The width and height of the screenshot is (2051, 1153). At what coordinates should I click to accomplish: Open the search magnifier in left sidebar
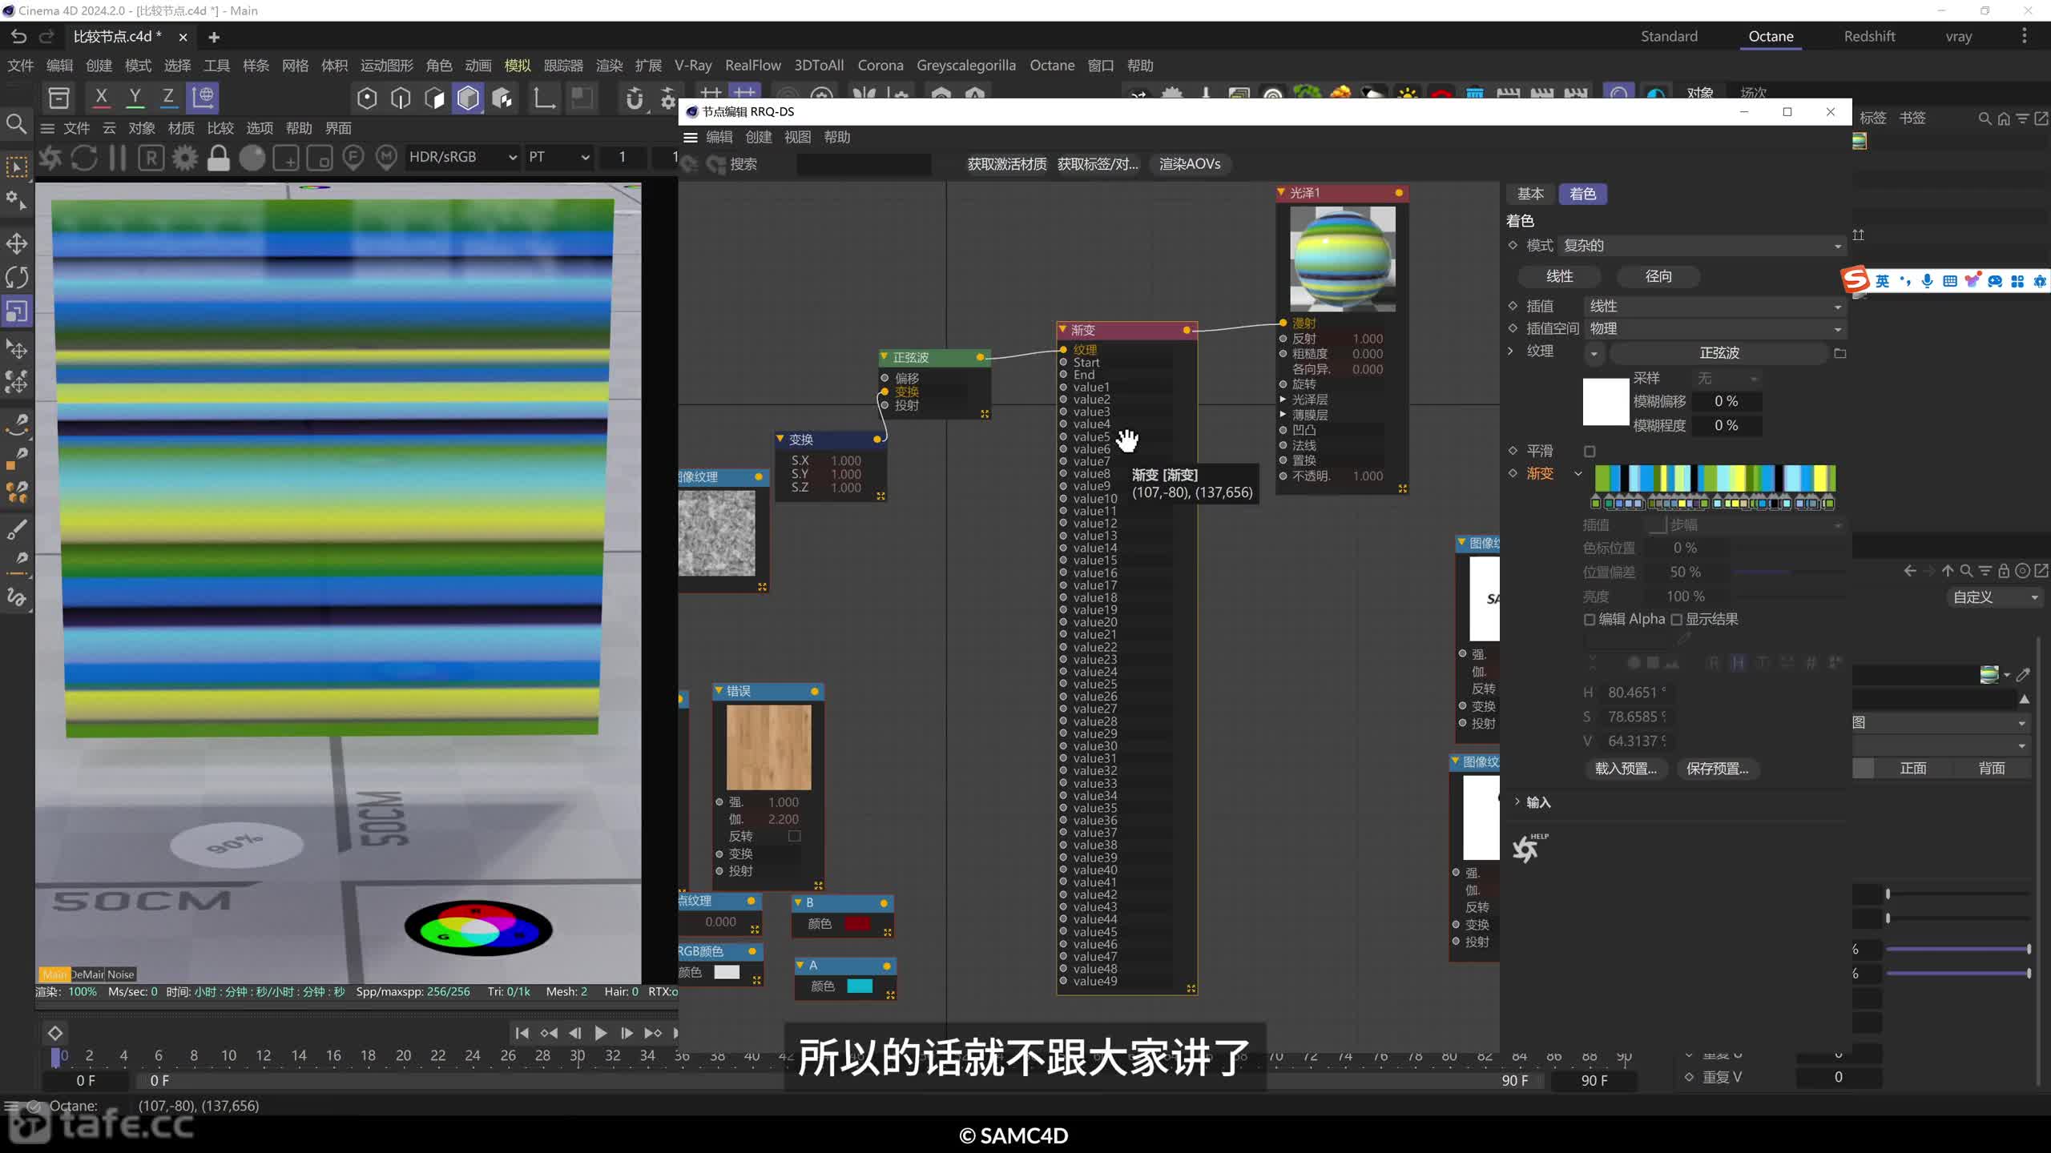16,124
